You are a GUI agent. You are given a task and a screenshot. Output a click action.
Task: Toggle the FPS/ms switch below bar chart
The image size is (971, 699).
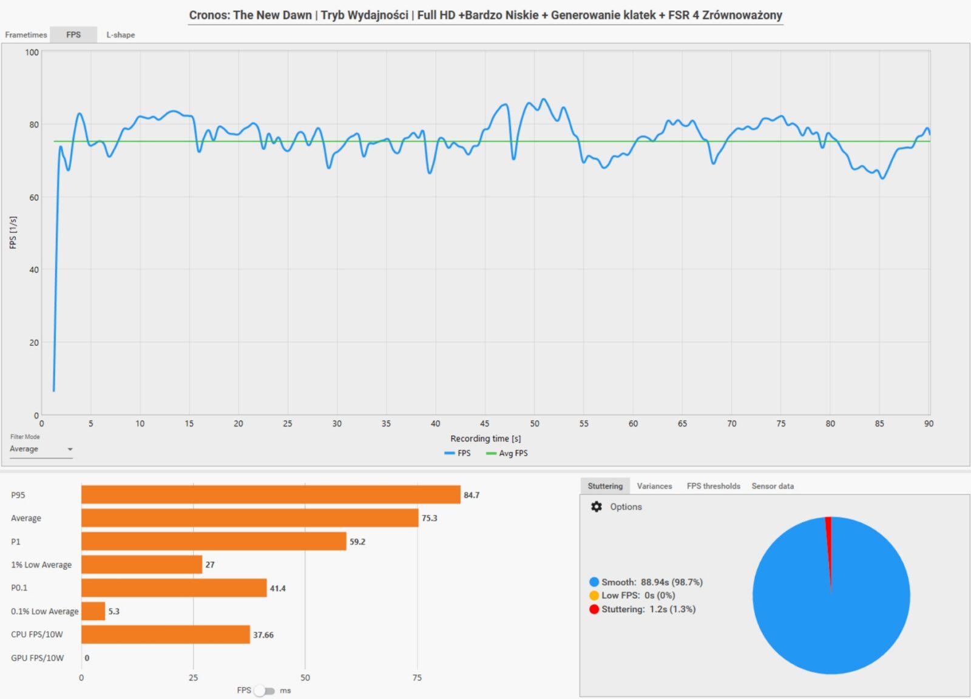(x=265, y=691)
